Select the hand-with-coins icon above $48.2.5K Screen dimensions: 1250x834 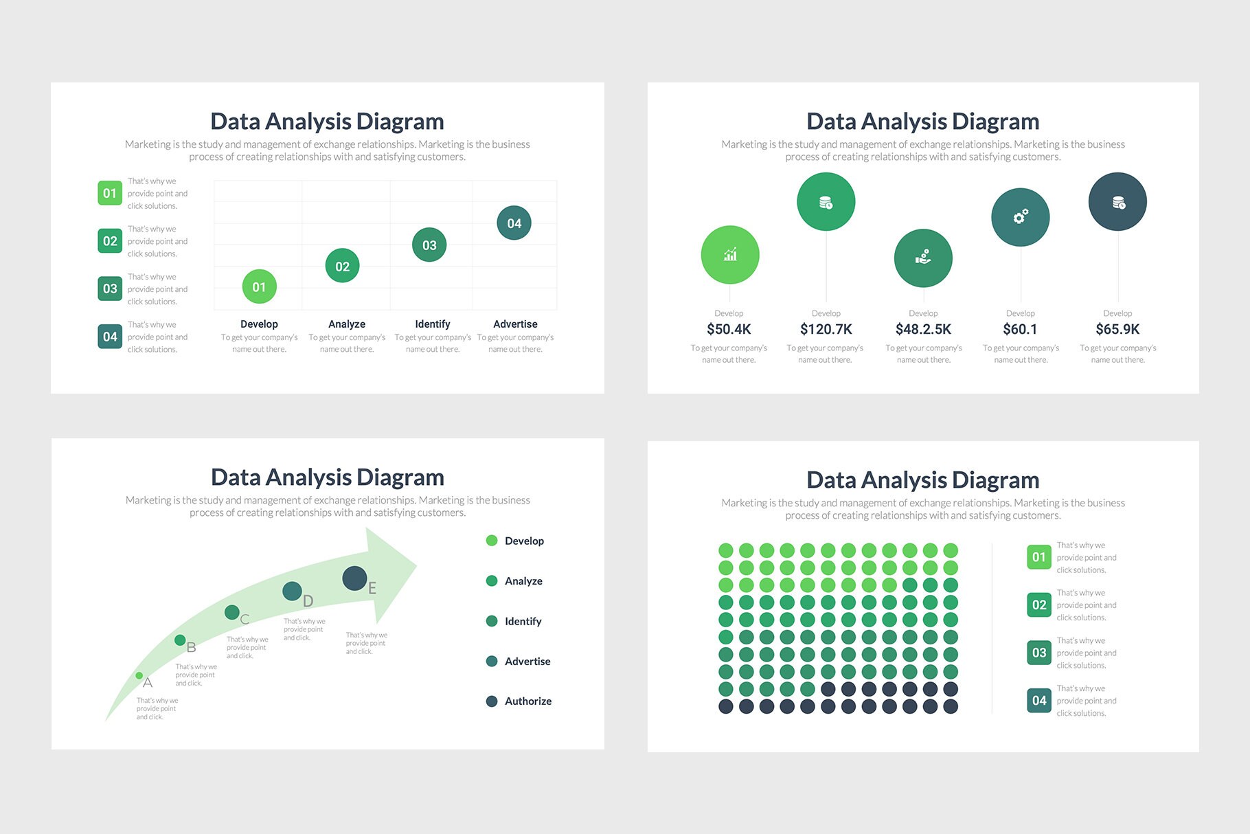(x=923, y=258)
